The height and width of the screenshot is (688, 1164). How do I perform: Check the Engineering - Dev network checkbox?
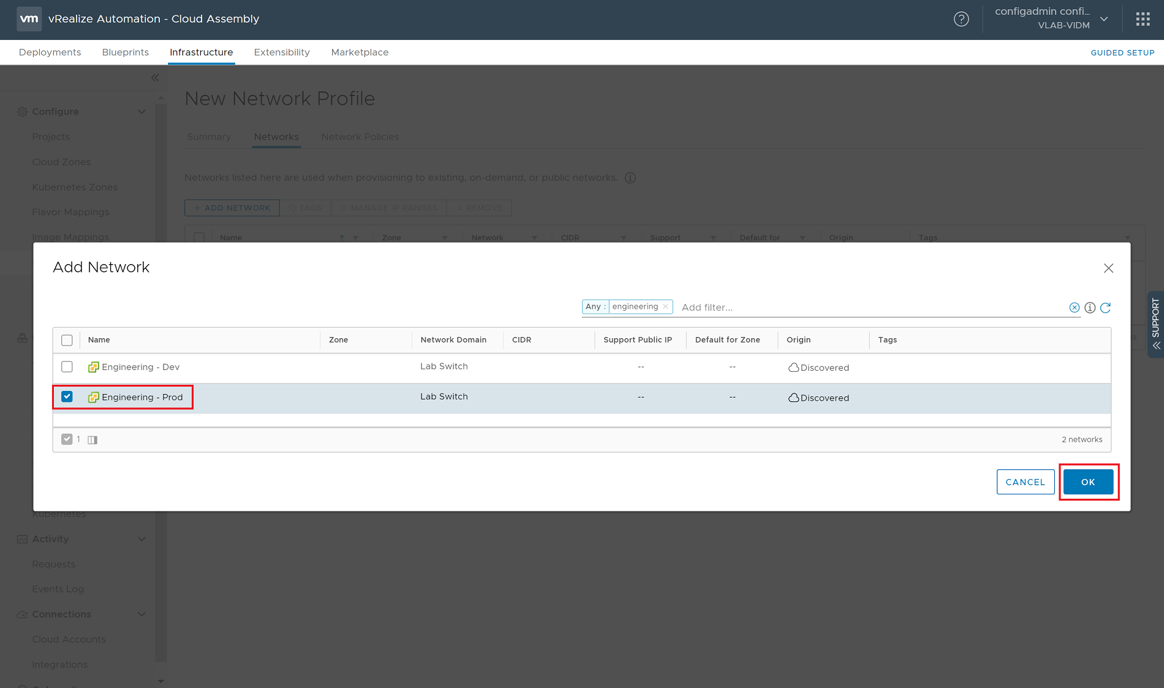point(67,366)
